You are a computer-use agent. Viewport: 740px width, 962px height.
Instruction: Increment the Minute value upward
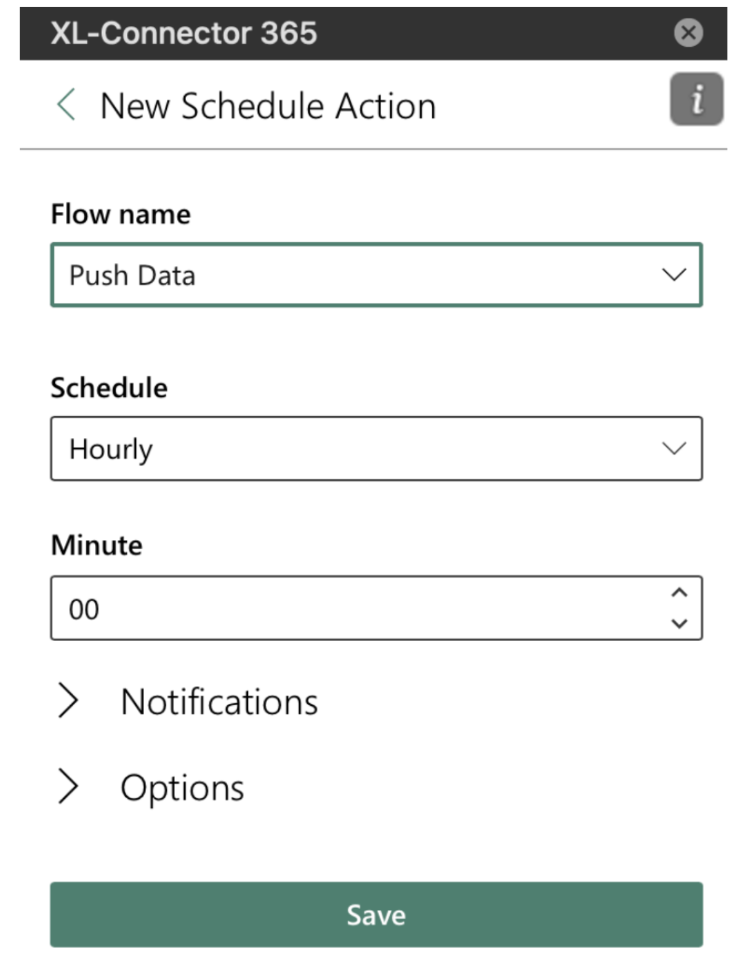678,593
